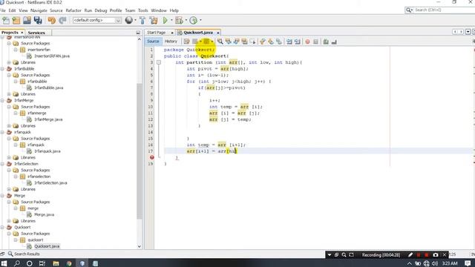This screenshot has height=267, width=475.
Task: Click the volume icon in the system tray
Action: [435, 263]
